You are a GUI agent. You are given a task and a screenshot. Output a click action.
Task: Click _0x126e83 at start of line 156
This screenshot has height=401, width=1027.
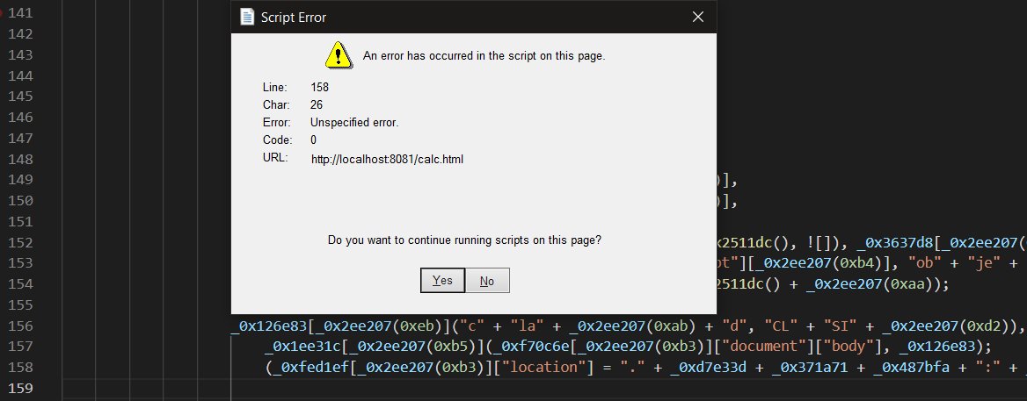point(269,326)
